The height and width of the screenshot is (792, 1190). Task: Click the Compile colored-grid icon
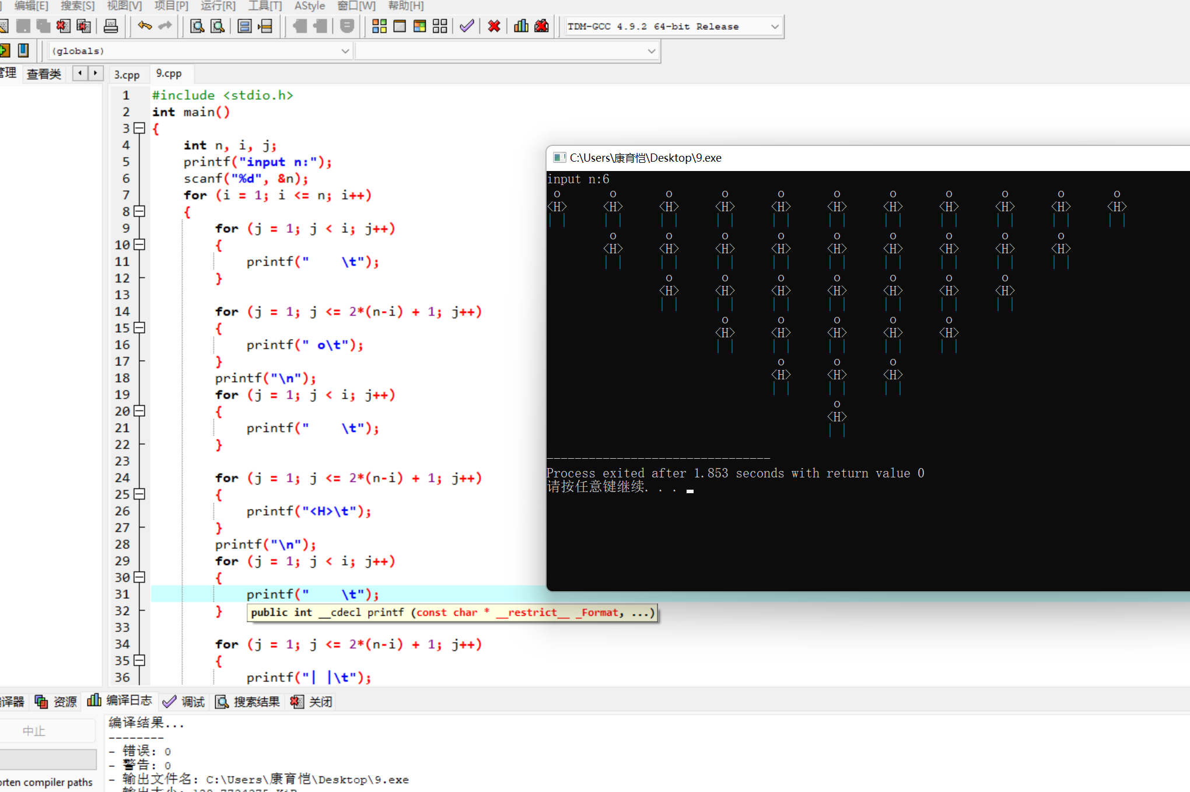pyautogui.click(x=379, y=26)
